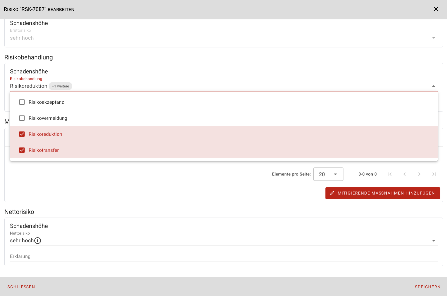Screen dimensions: 447x296
Task: Go to the first page of results
Action: 389,174
